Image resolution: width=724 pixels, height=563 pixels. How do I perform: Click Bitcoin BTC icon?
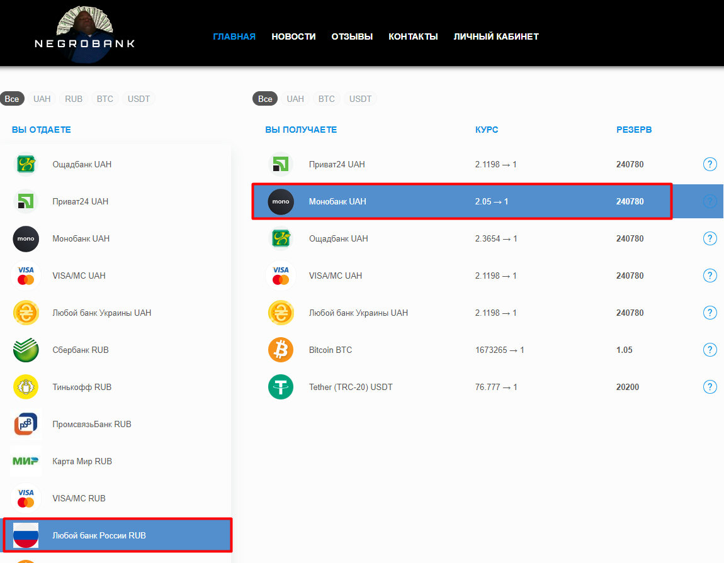281,350
